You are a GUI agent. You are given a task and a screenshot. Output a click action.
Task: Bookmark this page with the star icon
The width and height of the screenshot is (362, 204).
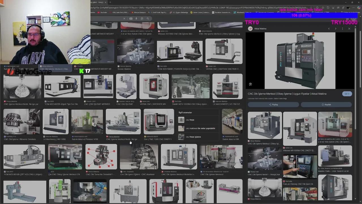(311, 8)
